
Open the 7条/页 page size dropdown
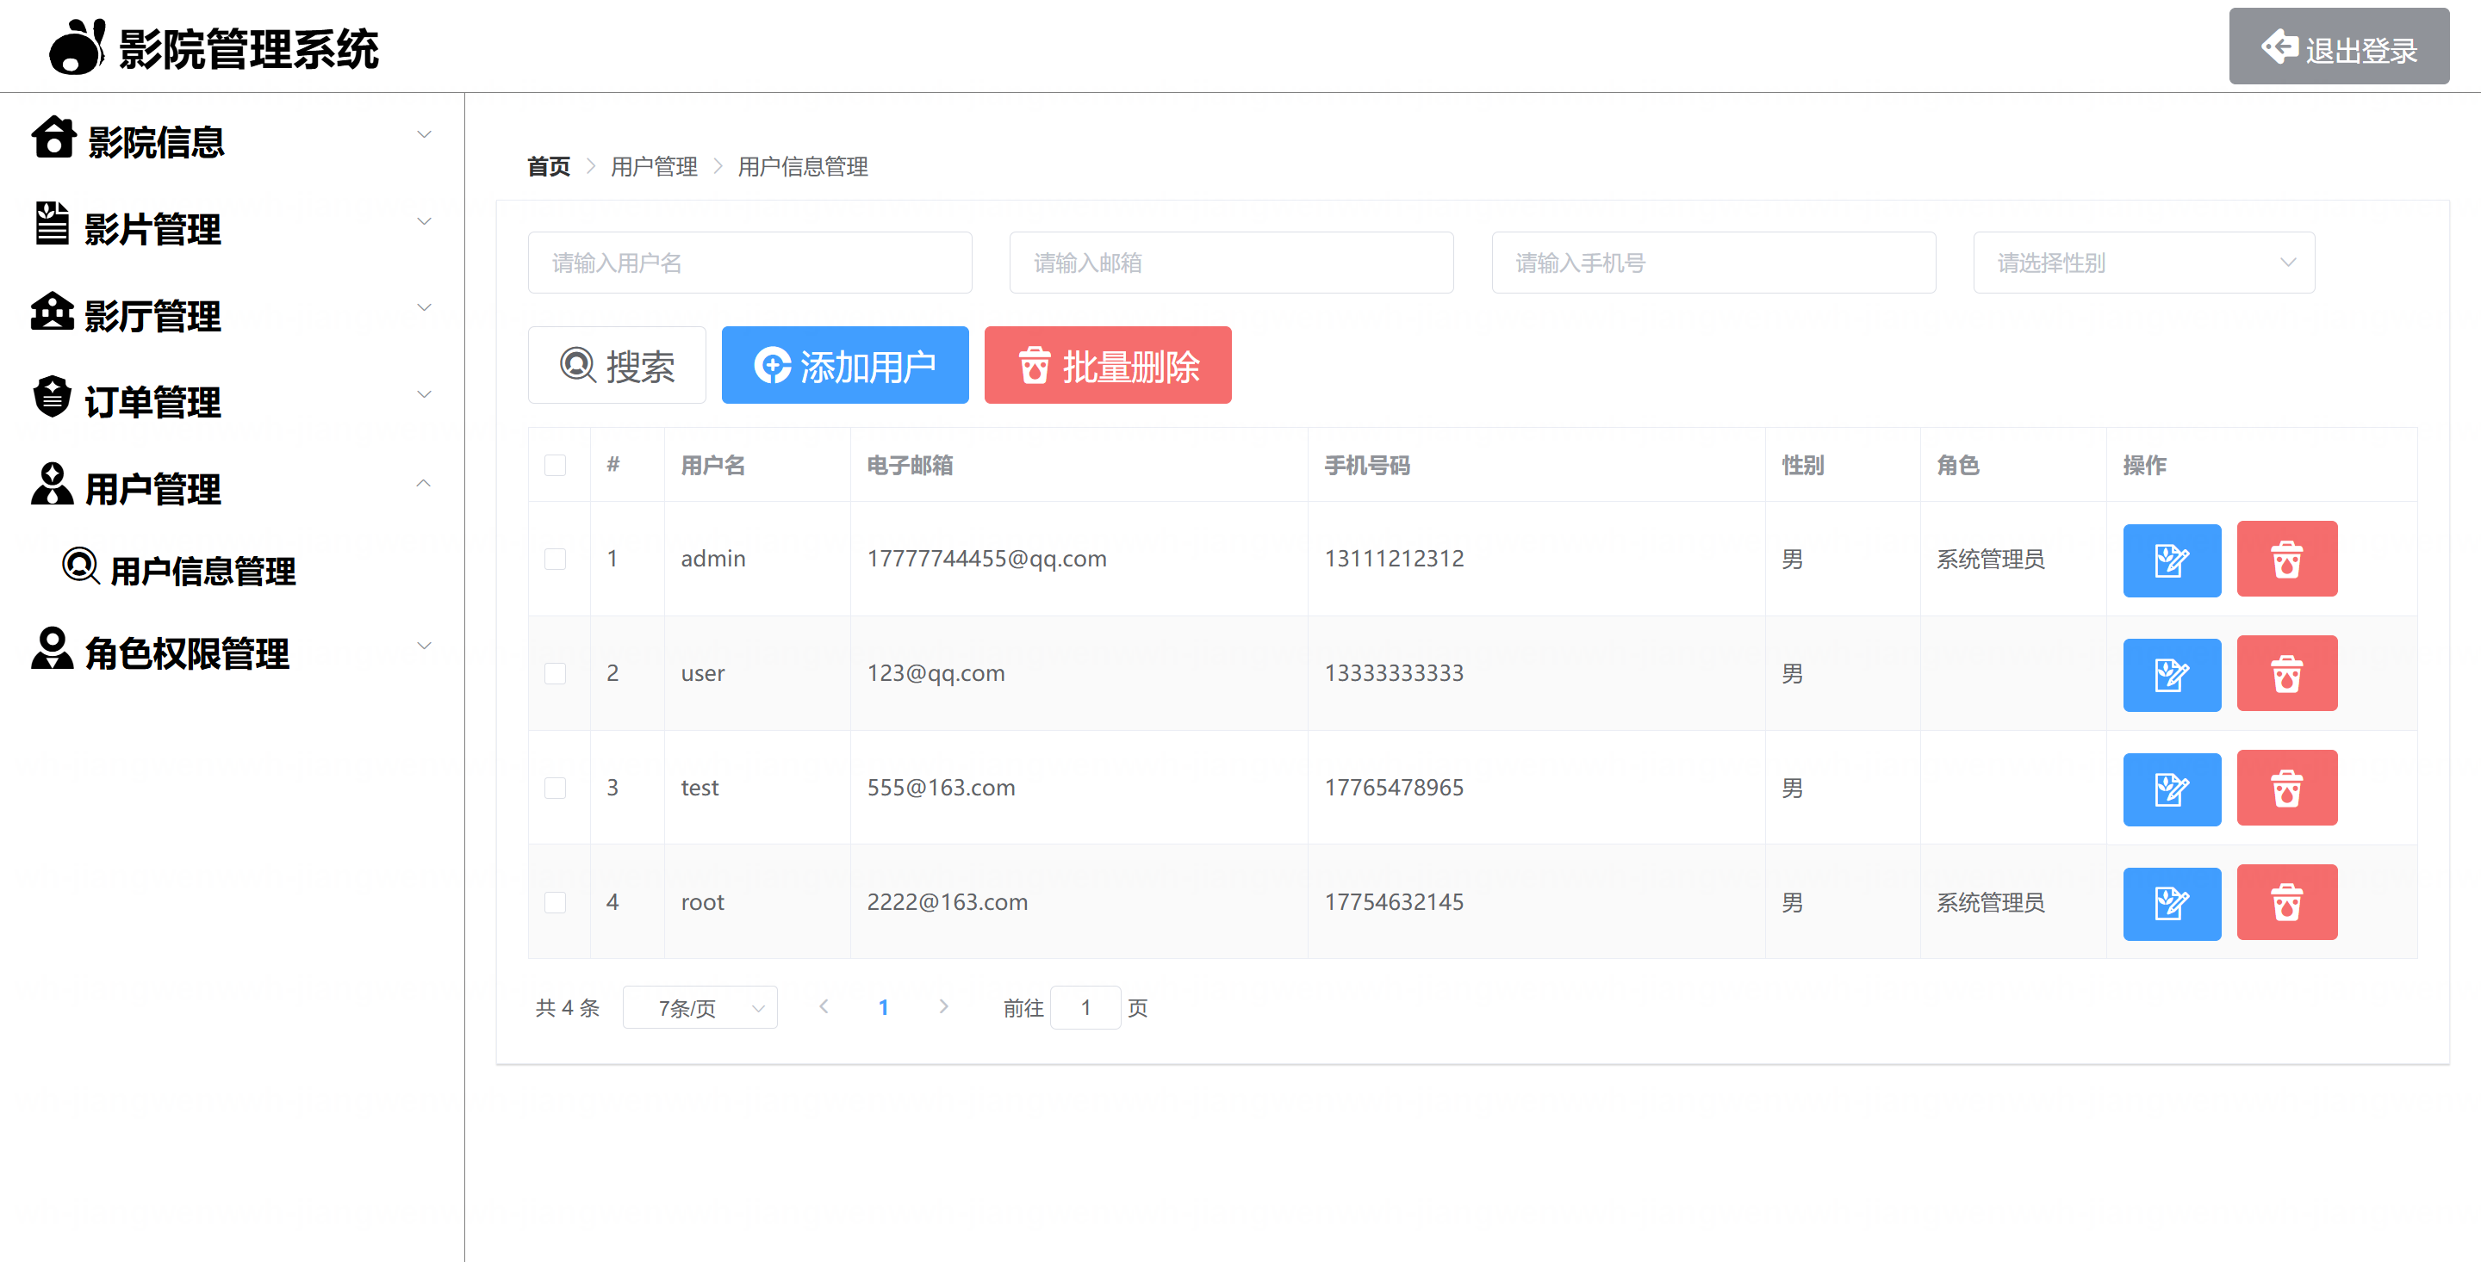700,1008
